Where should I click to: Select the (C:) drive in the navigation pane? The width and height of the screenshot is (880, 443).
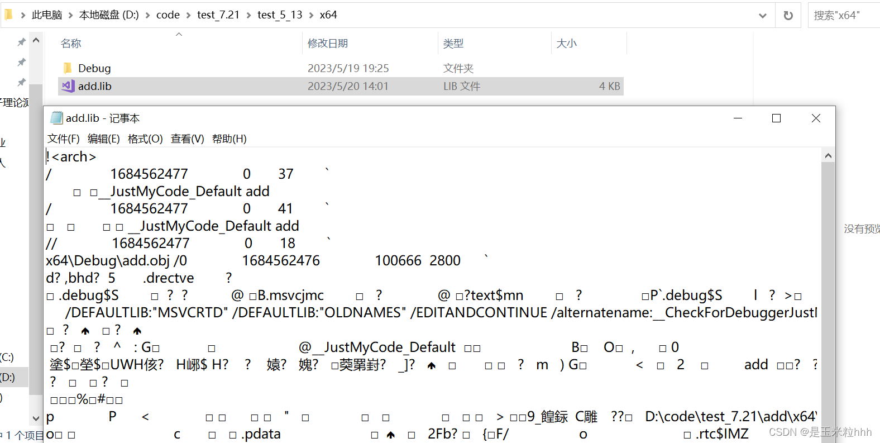click(7, 357)
